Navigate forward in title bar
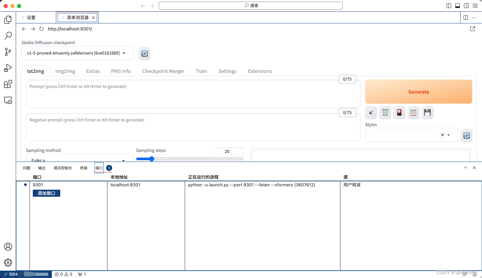The image size is (482, 278). coord(152,6)
